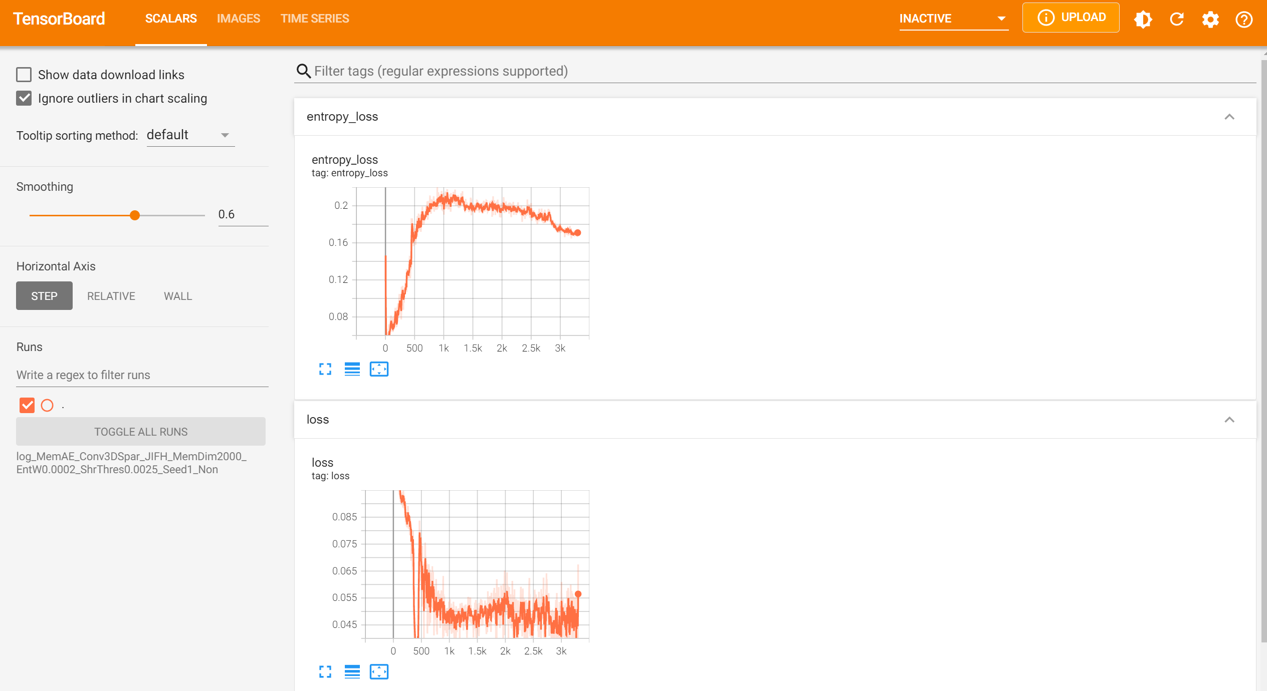Enable Show data download links checkbox
The width and height of the screenshot is (1267, 691).
pyautogui.click(x=24, y=75)
